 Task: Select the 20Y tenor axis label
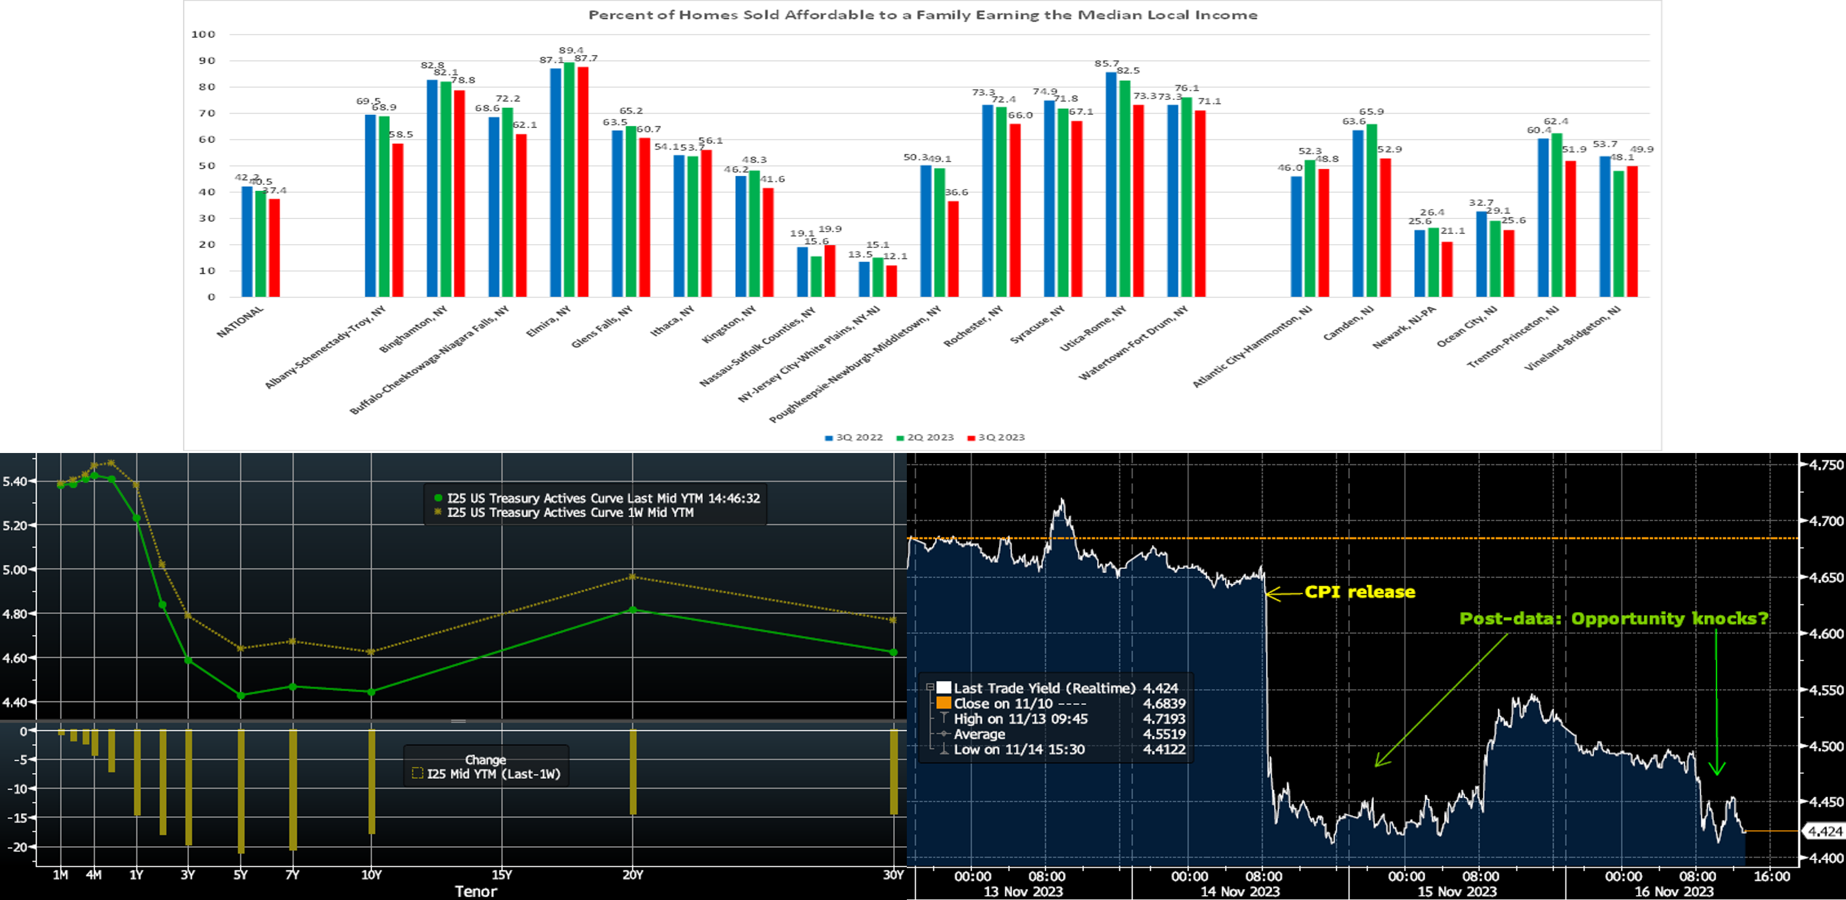[x=633, y=875]
